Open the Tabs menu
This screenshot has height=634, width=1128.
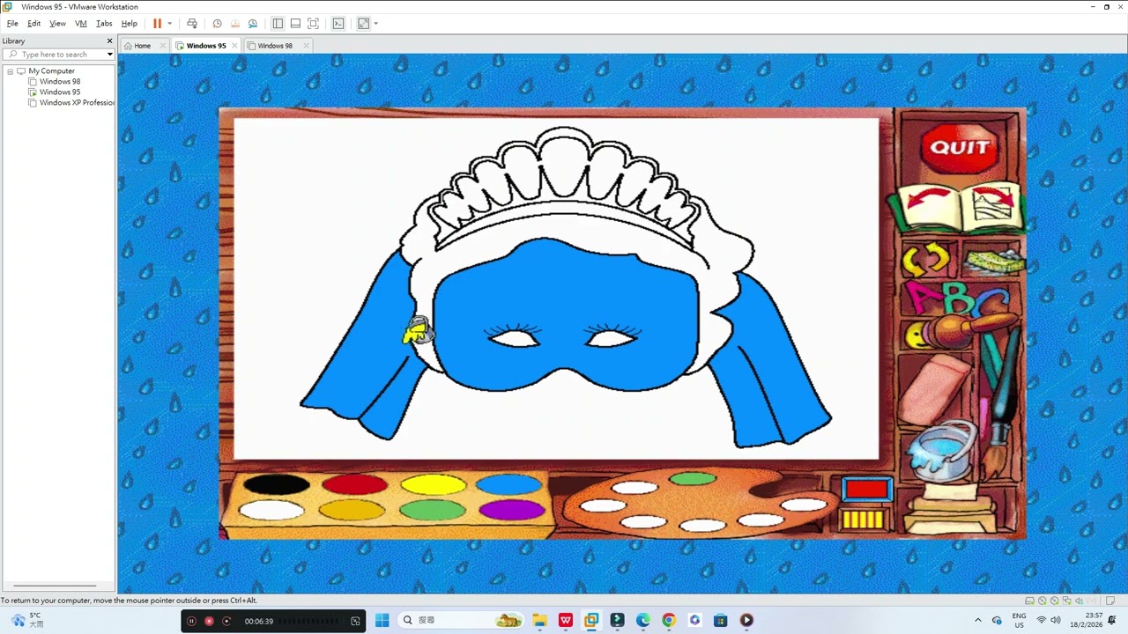coord(104,24)
